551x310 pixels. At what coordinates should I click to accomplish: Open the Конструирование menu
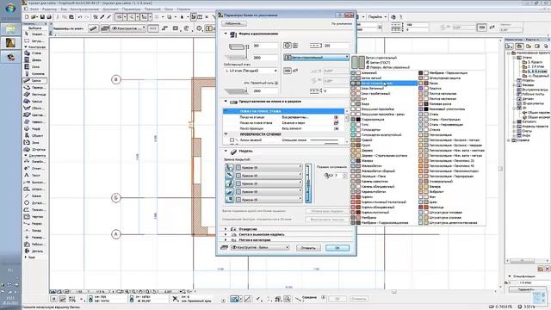pos(84,9)
